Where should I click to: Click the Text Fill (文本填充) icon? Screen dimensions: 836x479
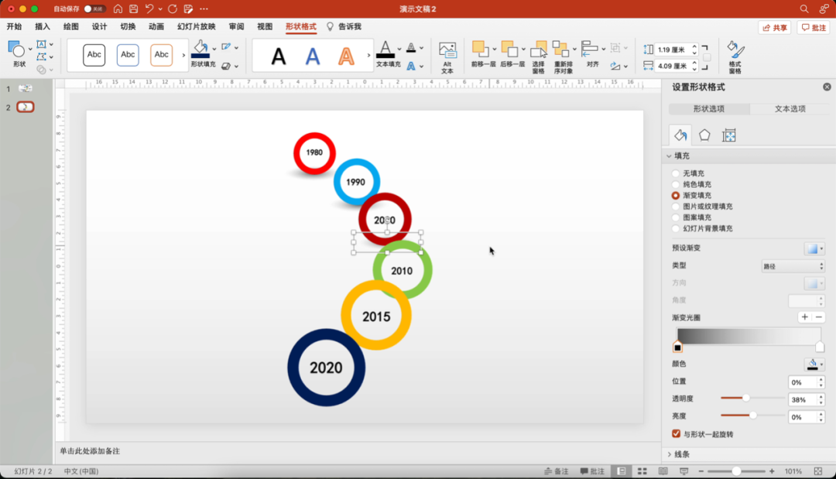[x=385, y=49]
